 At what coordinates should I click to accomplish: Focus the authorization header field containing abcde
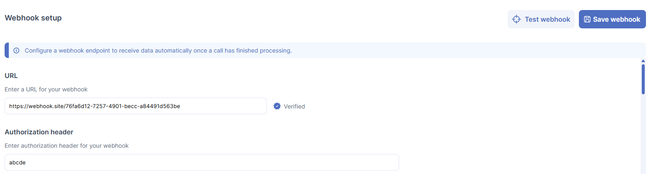coord(202,162)
